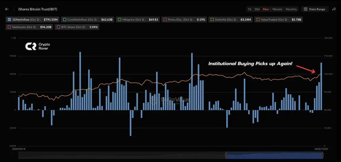This screenshot has height=162, width=341.
Task: Click the calendar icon in Date Range
Action: click(x=305, y=9)
